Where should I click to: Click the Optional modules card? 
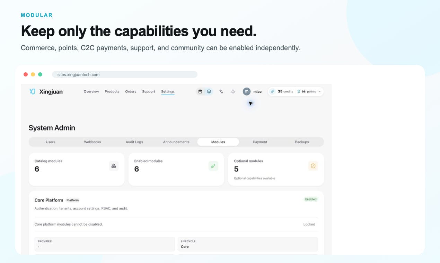point(276,170)
